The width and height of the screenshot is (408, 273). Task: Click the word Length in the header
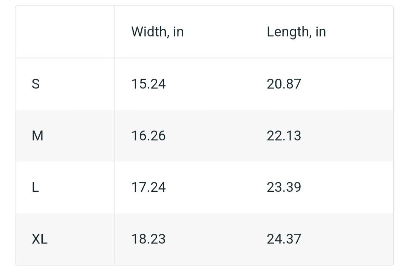click(x=287, y=32)
